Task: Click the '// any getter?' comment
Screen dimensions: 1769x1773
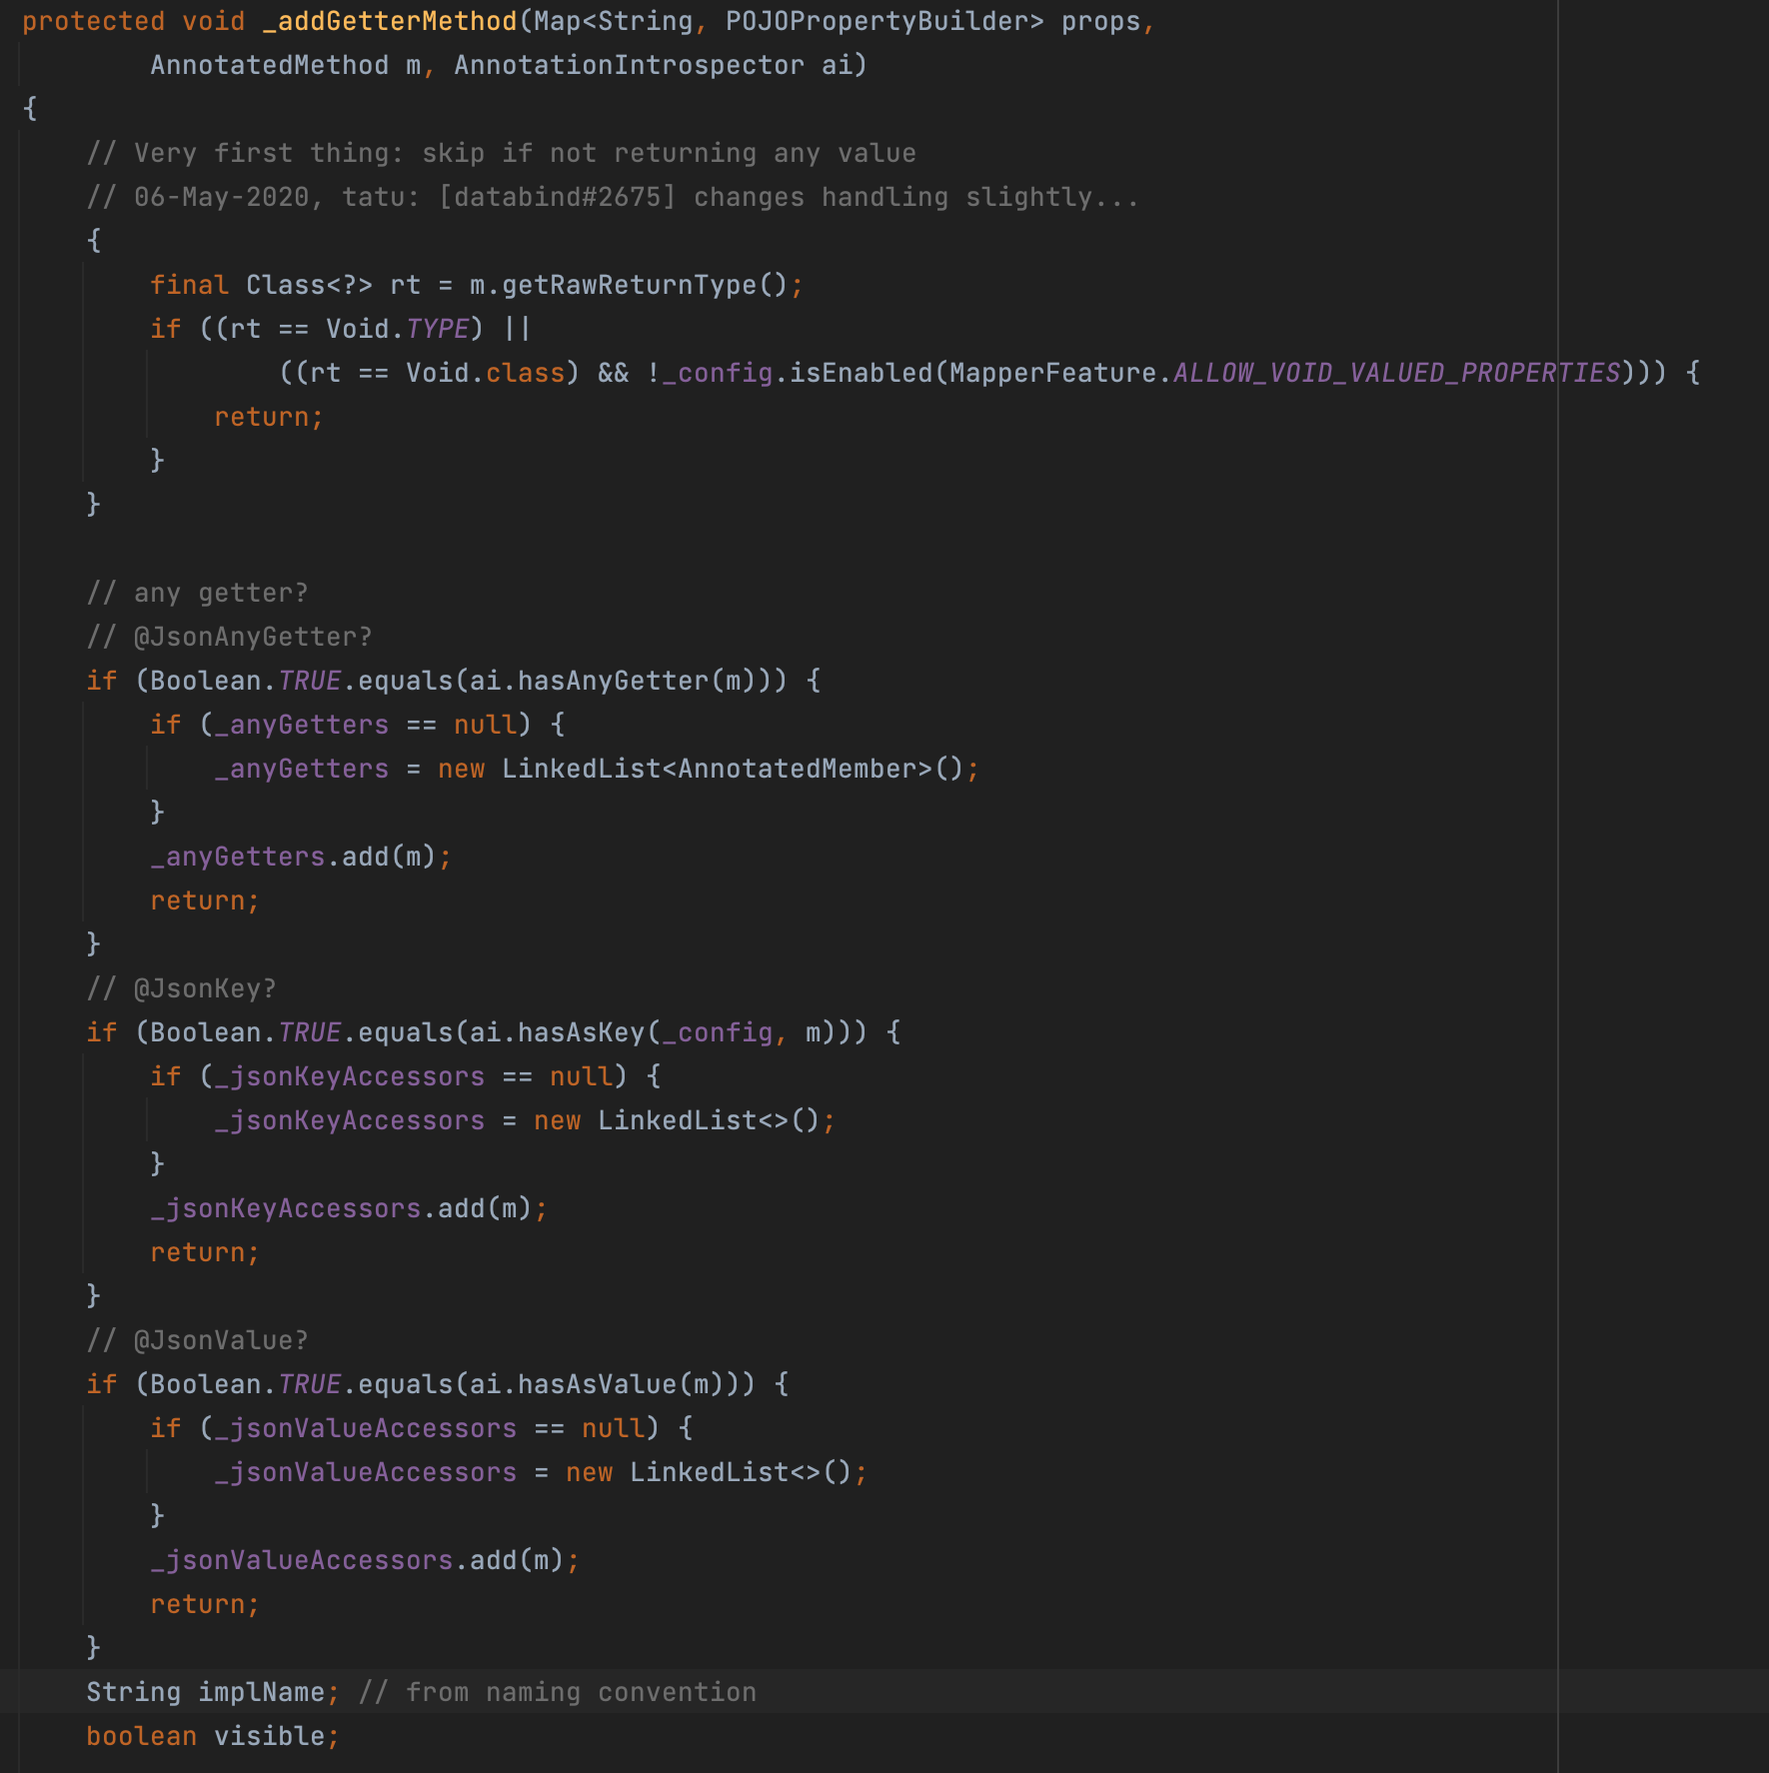Action: 198,593
